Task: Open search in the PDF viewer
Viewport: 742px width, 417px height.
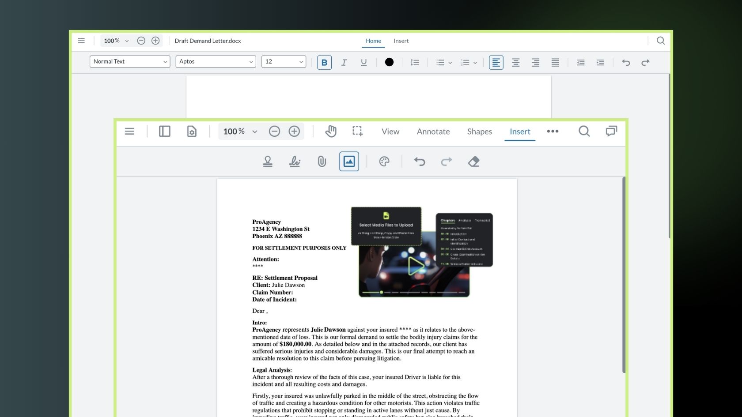Action: [584, 131]
